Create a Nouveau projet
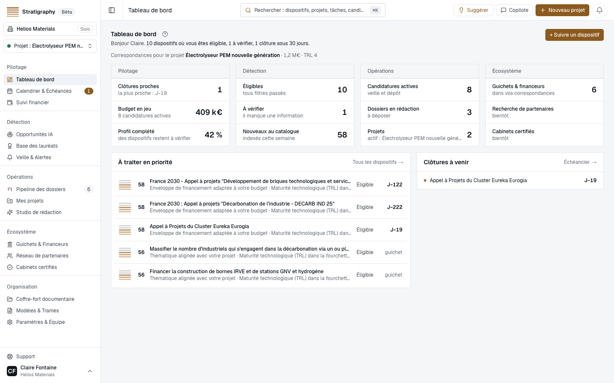Screen dimensions: 614x383 click(x=562, y=10)
